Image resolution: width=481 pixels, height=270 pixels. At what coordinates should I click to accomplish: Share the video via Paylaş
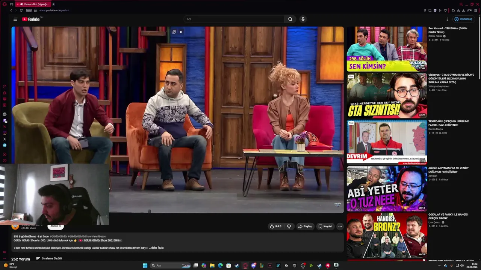click(305, 226)
